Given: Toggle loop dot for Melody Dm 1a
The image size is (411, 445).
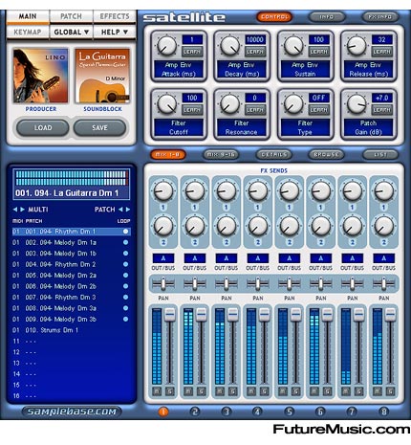Looking at the screenshot, I should (125, 242).
